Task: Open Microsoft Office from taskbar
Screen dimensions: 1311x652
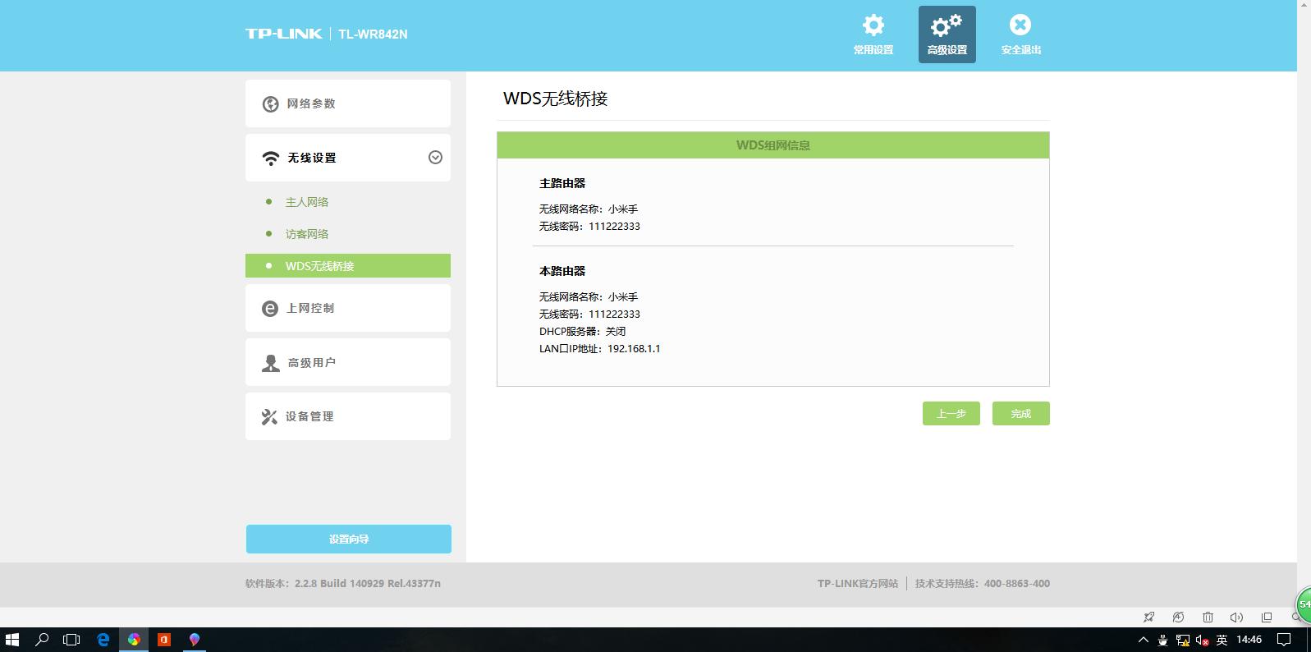Action: pyautogui.click(x=164, y=640)
